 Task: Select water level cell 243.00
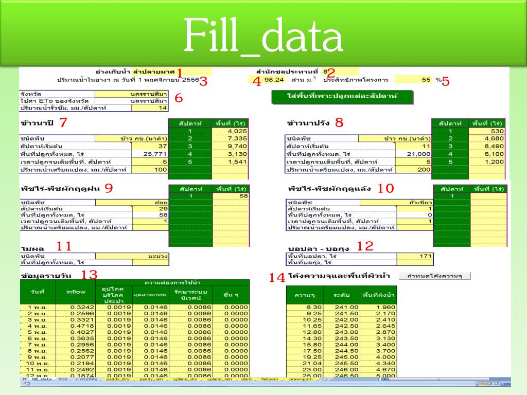[342, 332]
